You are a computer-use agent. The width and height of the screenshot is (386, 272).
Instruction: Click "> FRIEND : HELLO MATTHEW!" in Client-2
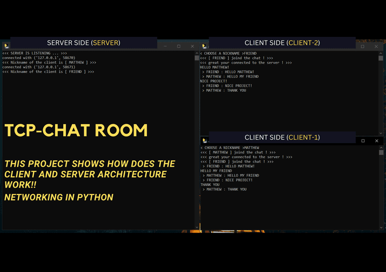(228, 72)
